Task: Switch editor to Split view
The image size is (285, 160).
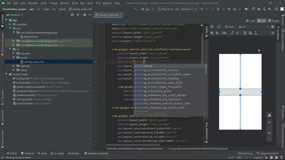Action: coord(261,21)
